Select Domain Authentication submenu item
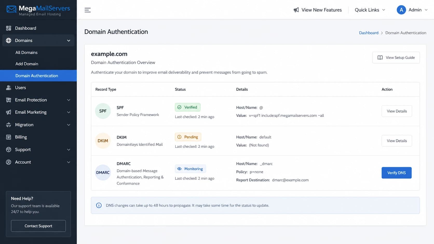The height and width of the screenshot is (244, 434). tap(38, 76)
